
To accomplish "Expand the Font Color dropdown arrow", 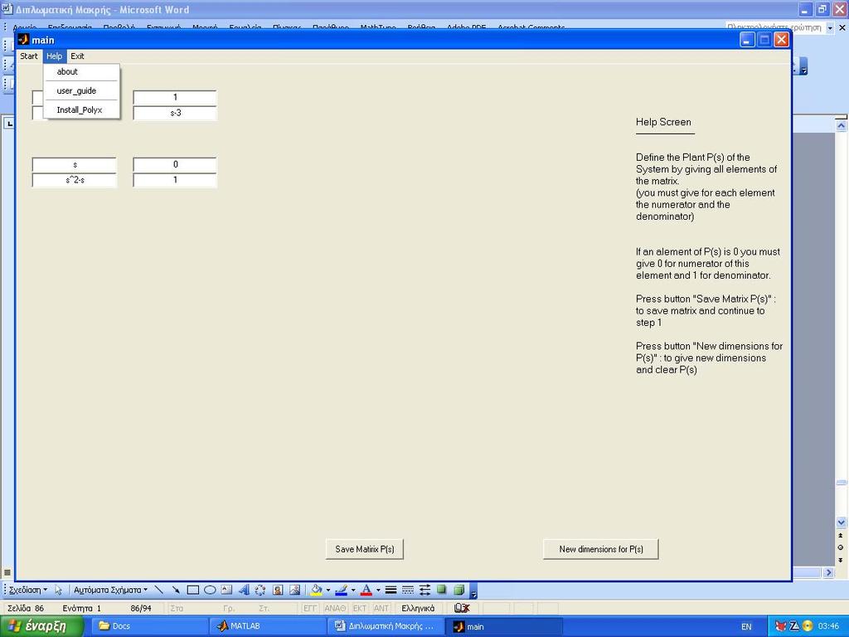I will 378,590.
